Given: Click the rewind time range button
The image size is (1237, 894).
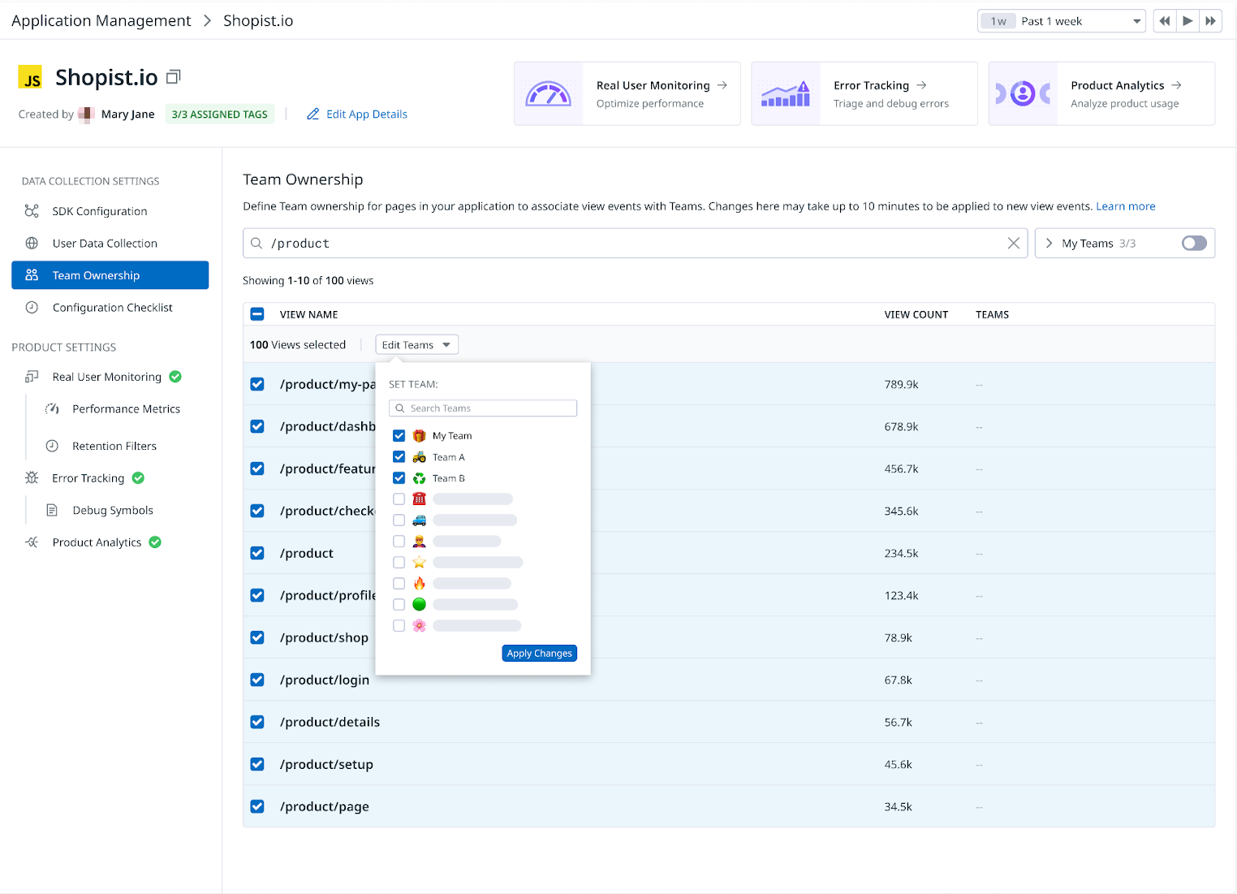Looking at the screenshot, I should point(1165,21).
